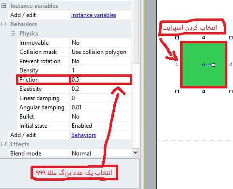Collapse the Physics behavior group
Screen dimensions: 233x189
coord(13,34)
